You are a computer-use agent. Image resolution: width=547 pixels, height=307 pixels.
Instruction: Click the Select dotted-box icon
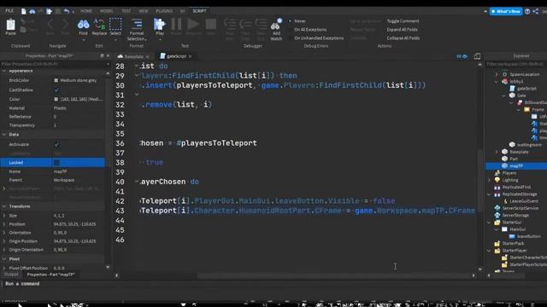[115, 25]
